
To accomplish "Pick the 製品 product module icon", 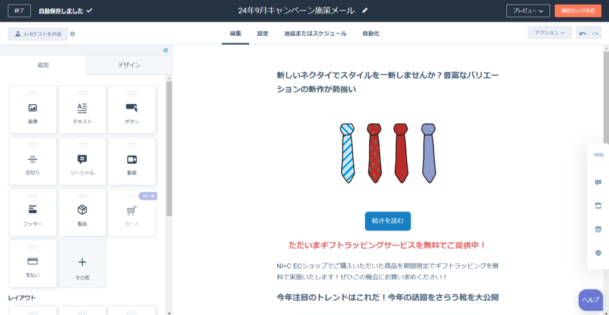I will pos(82,210).
